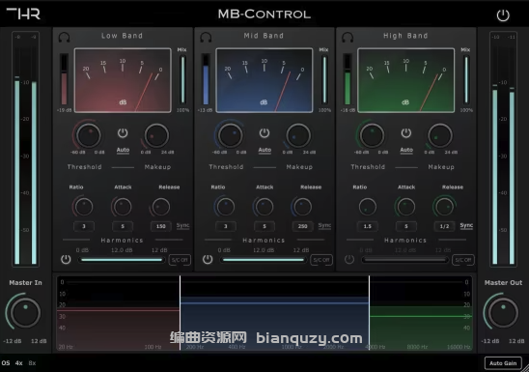Toggle Mid Band compressor power icon
The image size is (529, 372).
click(x=264, y=133)
